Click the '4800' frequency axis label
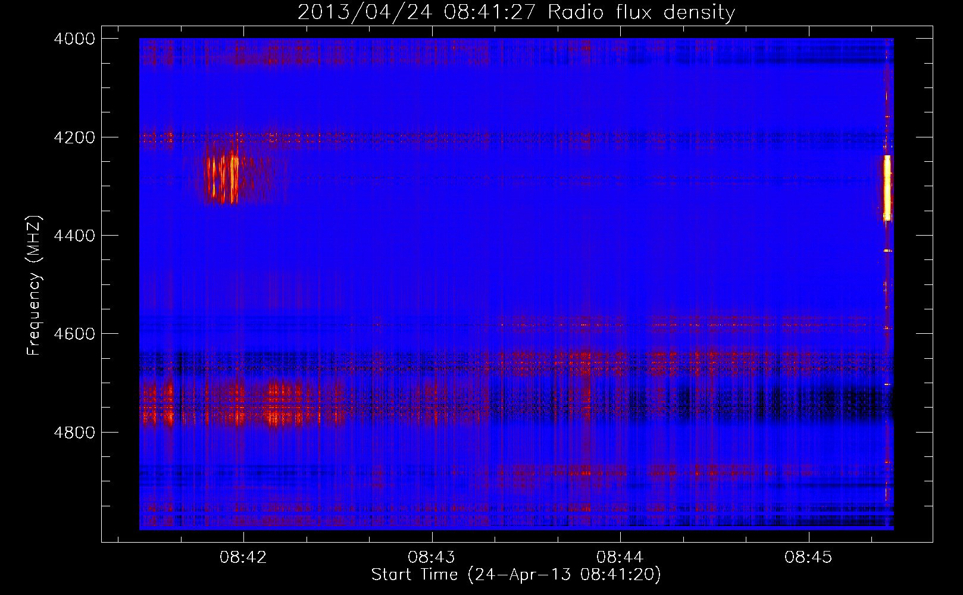This screenshot has height=595, width=963. [74, 432]
